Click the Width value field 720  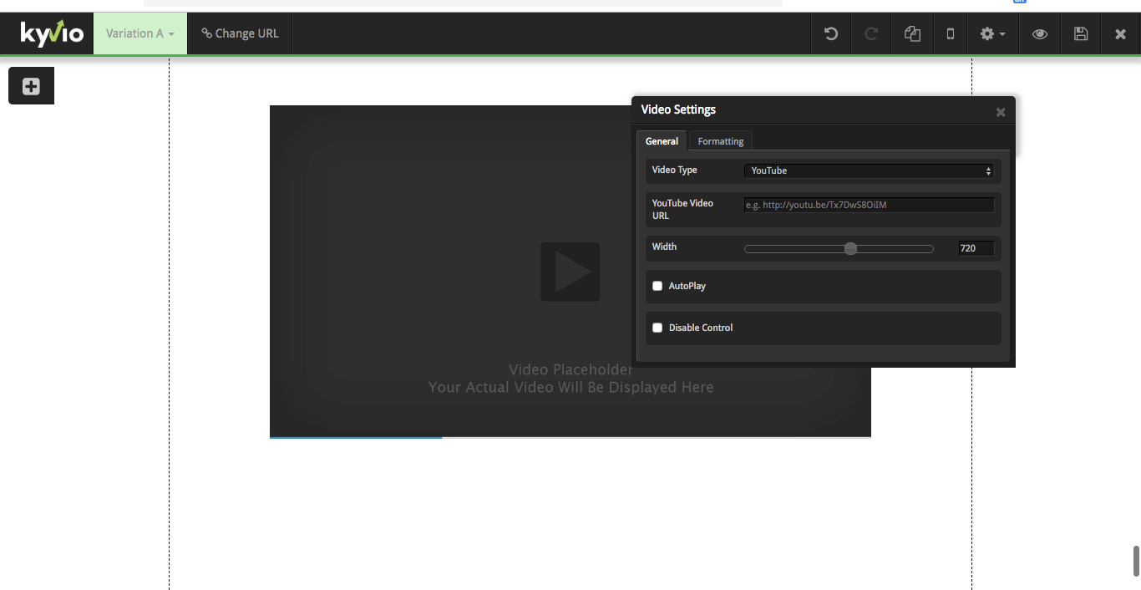pos(976,248)
